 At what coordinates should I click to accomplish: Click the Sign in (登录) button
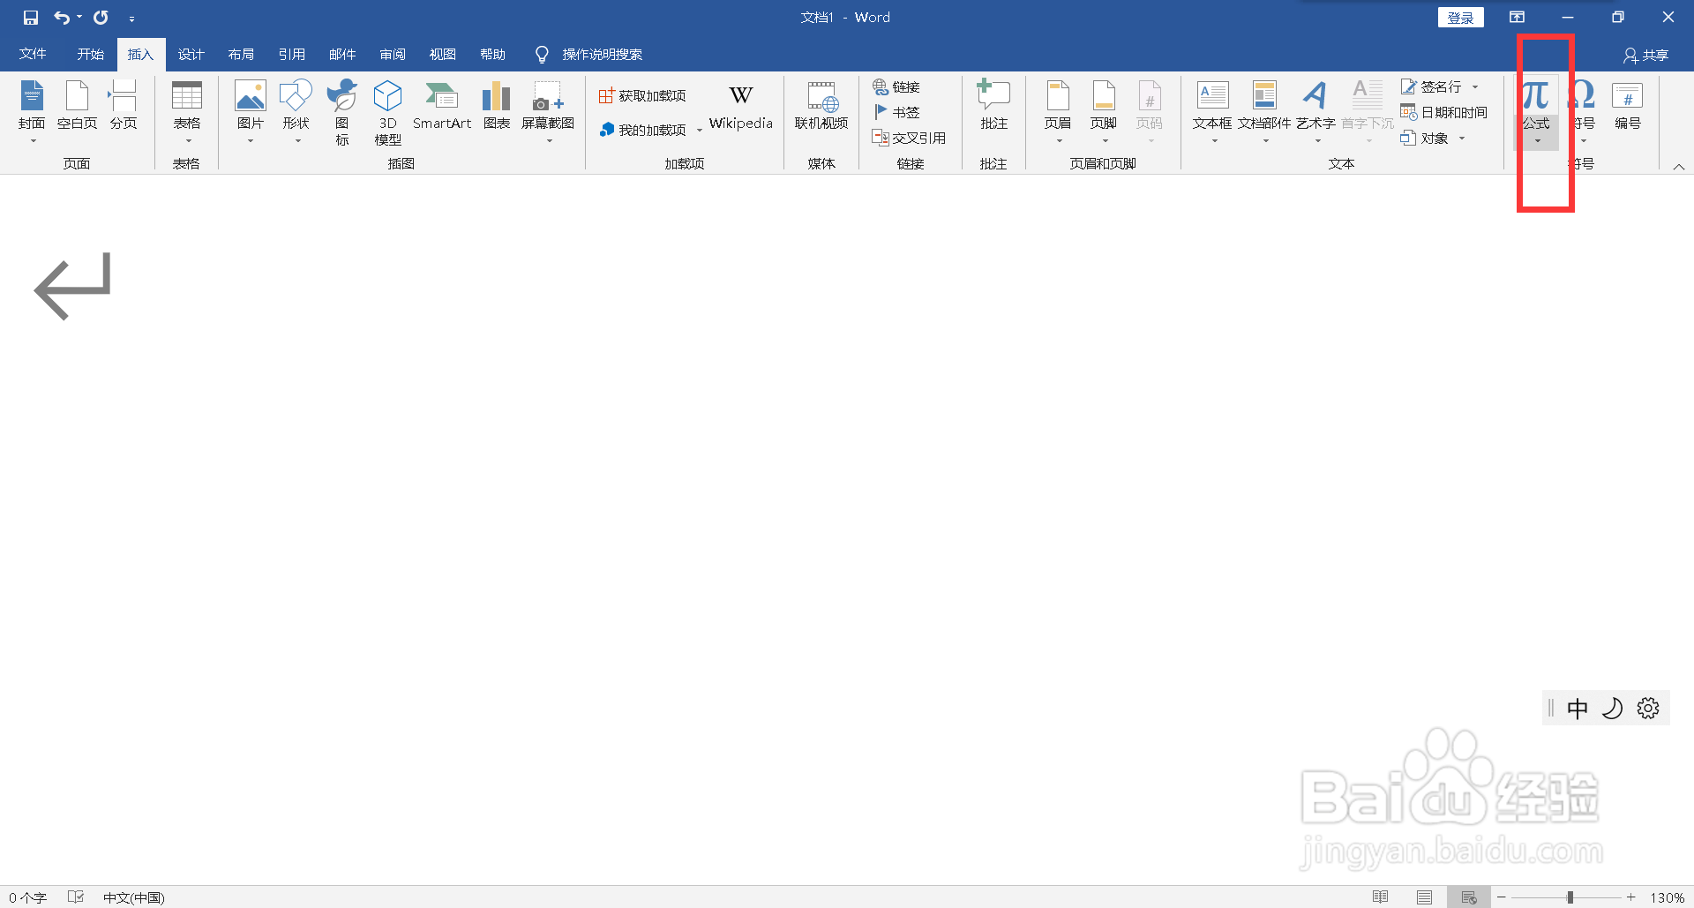click(1460, 18)
